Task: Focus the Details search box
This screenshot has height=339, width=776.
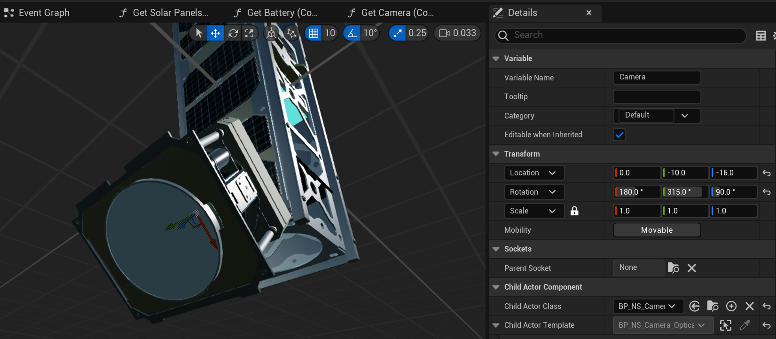Action: point(620,35)
